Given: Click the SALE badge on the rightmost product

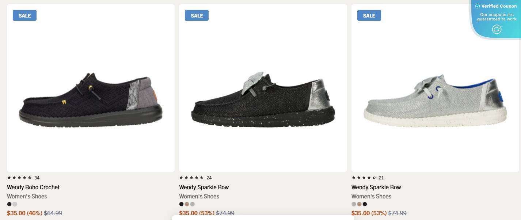Looking at the screenshot, I should 369,15.
